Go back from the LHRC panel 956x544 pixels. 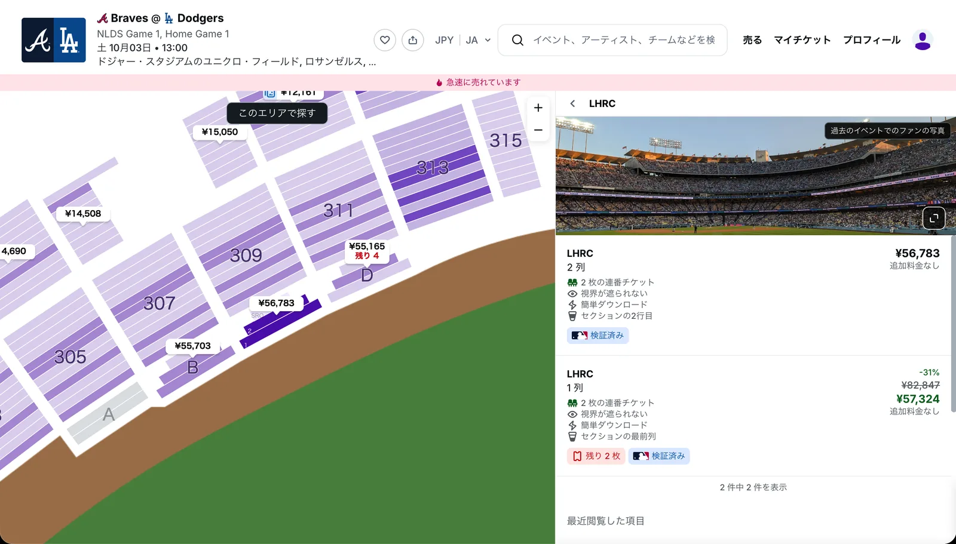click(x=572, y=103)
